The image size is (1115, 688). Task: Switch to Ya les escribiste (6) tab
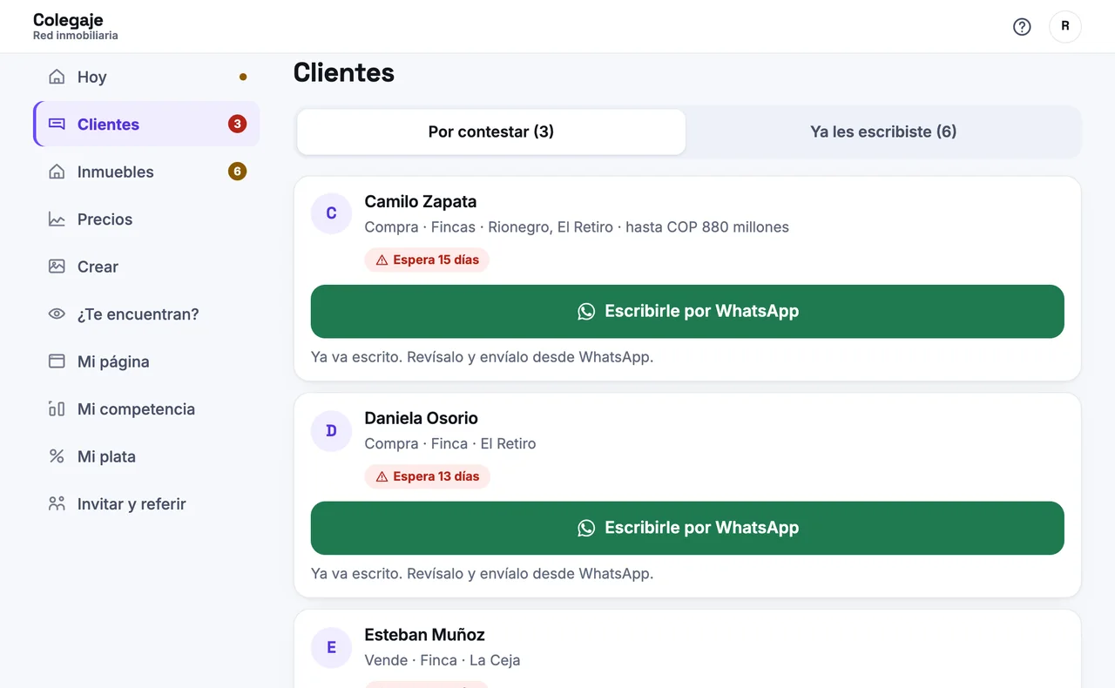(883, 132)
